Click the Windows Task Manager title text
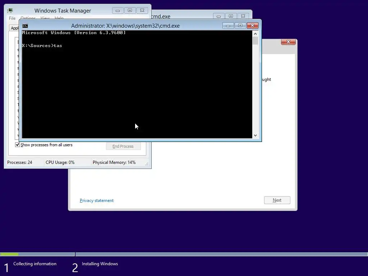The height and width of the screenshot is (276, 368). (63, 10)
